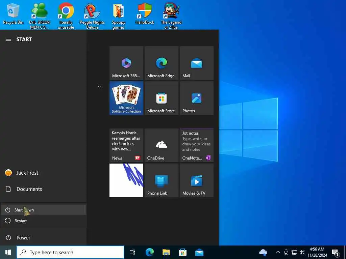346x259 pixels.
Task: Open the notification center icon
Action: tap(336, 253)
